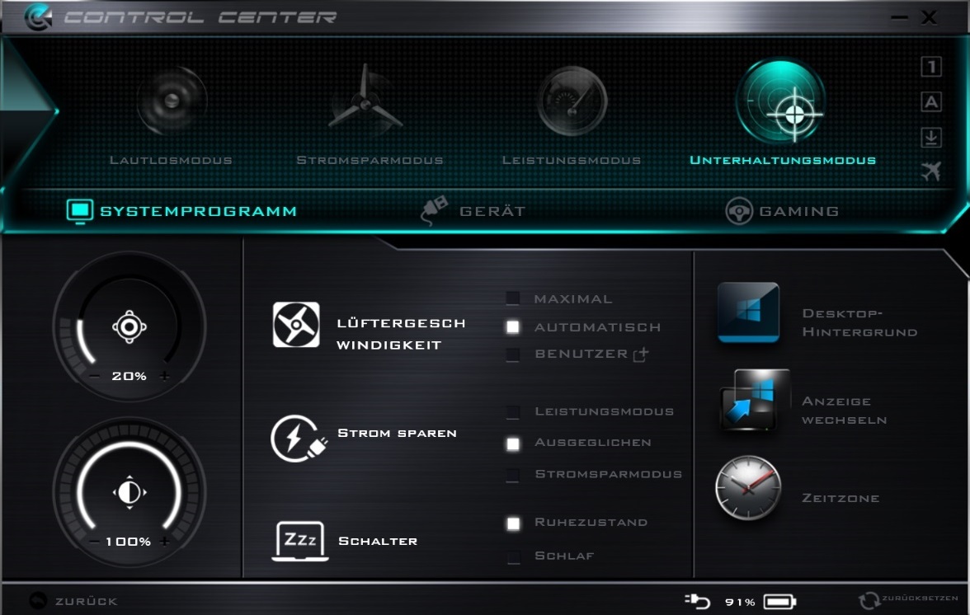Image resolution: width=970 pixels, height=615 pixels.
Task: Click the Schalter heading text
Action: point(378,541)
